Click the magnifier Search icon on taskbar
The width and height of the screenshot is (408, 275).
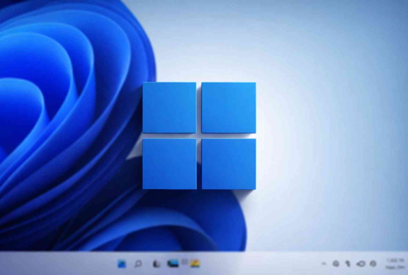(138, 264)
